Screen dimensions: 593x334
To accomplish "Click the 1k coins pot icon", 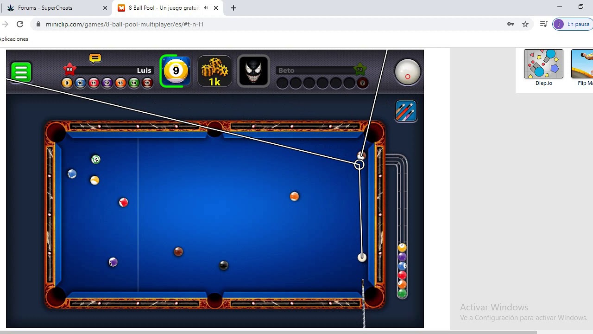I will click(214, 71).
